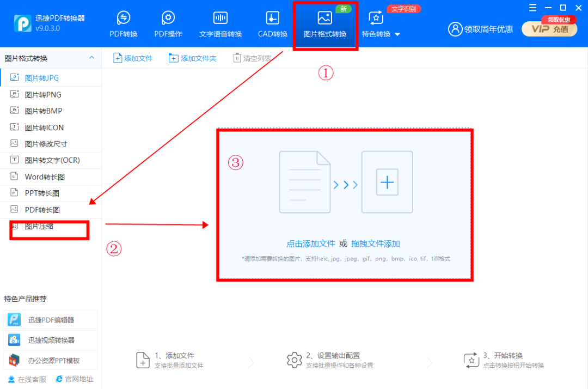Collapse the 图片格式转换 sidebar section
The width and height of the screenshot is (588, 389).
(x=91, y=58)
